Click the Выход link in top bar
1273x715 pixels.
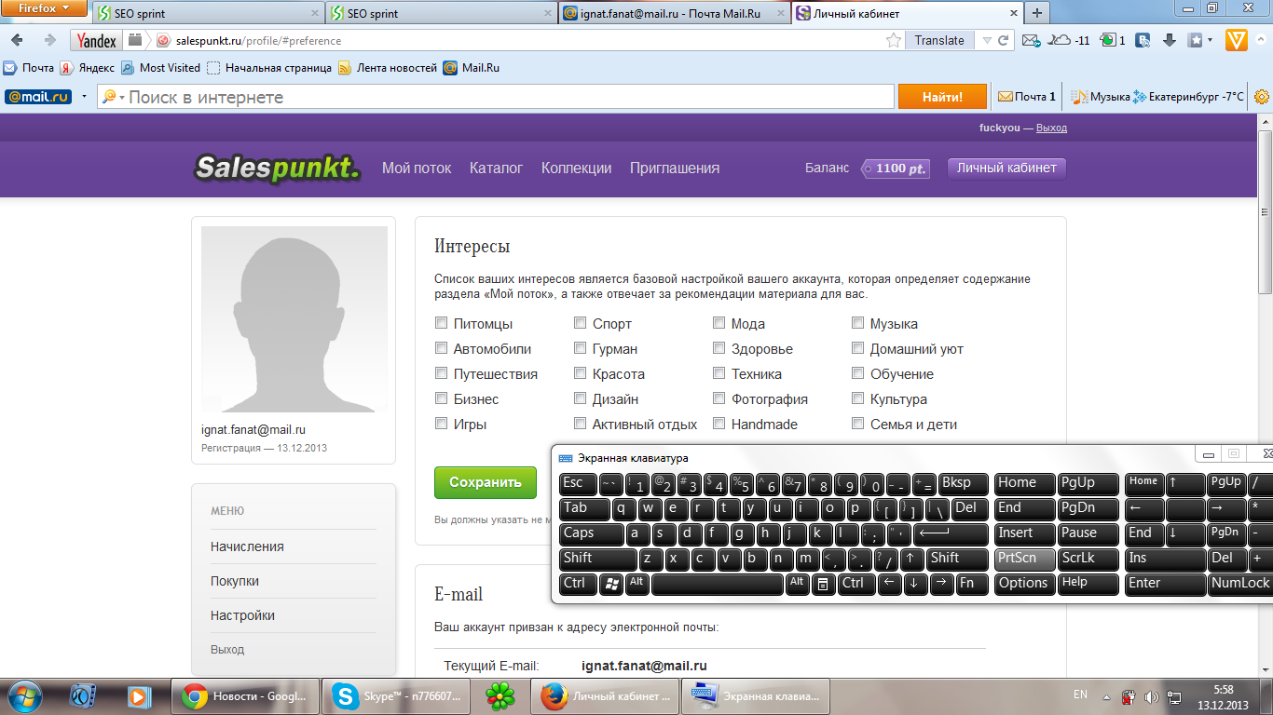click(1051, 128)
